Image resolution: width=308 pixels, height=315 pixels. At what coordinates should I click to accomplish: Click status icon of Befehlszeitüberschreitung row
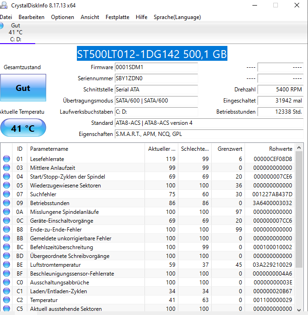coord(6,247)
